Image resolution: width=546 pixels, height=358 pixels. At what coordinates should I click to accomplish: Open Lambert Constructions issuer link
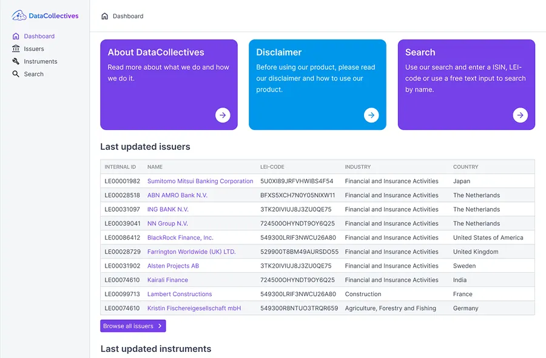click(180, 294)
